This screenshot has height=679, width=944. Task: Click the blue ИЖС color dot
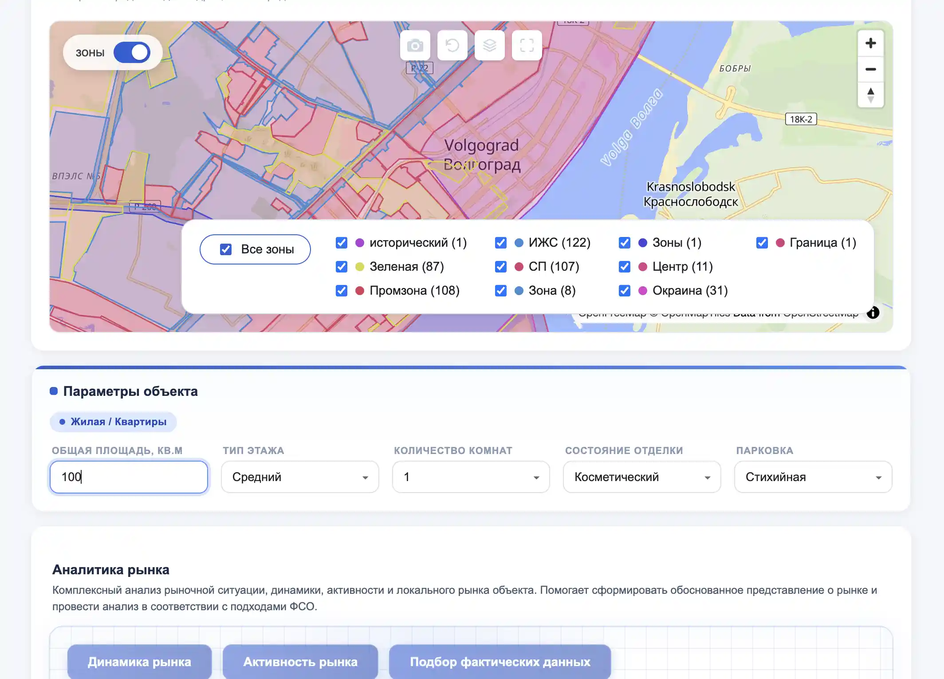click(x=519, y=243)
